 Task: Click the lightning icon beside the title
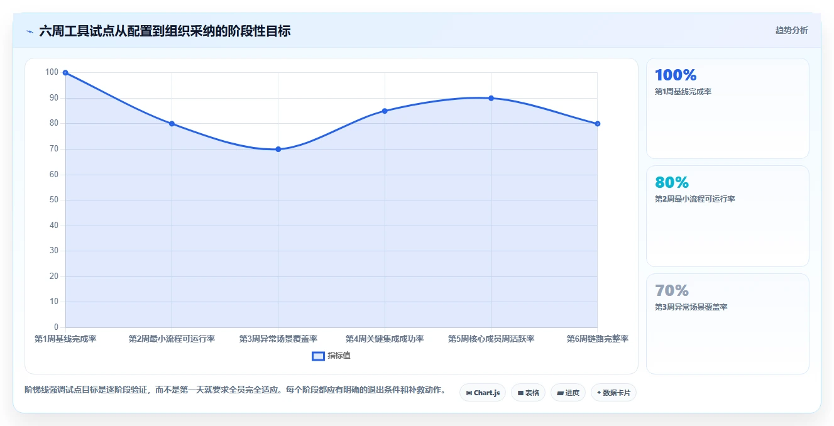(30, 31)
